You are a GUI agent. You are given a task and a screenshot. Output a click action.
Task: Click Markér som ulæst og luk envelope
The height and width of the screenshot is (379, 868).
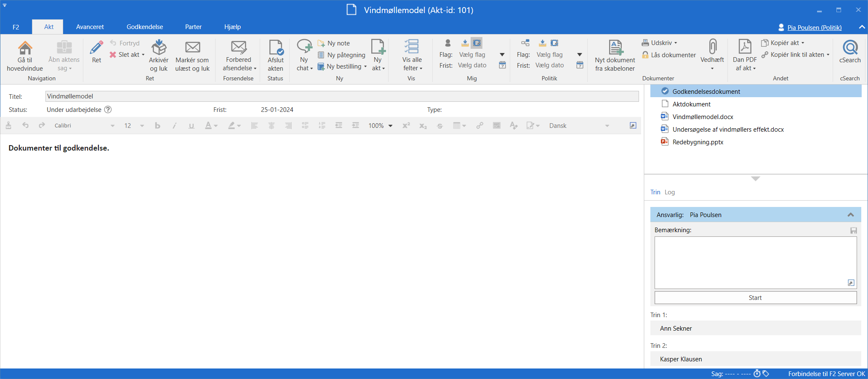(192, 48)
